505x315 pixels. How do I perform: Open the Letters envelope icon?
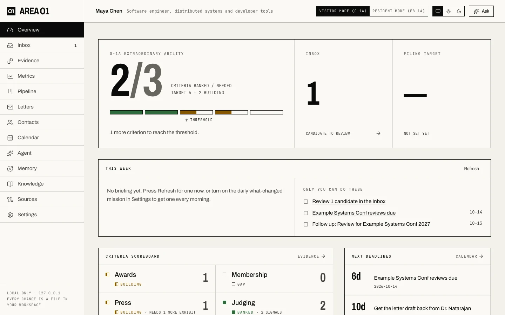10,107
